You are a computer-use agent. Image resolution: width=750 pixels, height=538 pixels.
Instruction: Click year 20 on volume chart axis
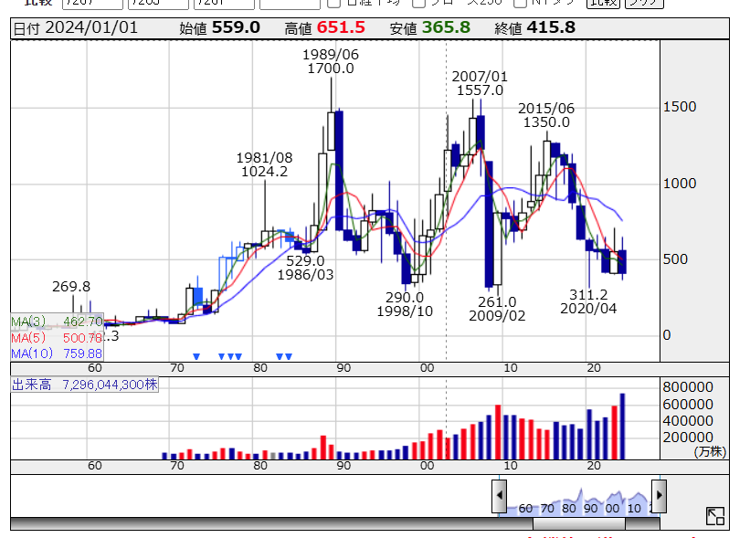pos(594,466)
